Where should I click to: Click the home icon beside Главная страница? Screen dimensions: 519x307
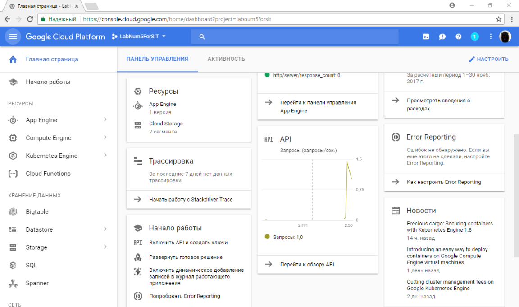tap(13, 59)
